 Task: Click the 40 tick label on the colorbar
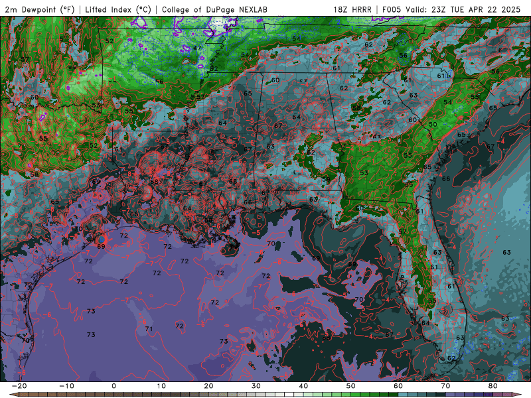pyautogui.click(x=303, y=386)
